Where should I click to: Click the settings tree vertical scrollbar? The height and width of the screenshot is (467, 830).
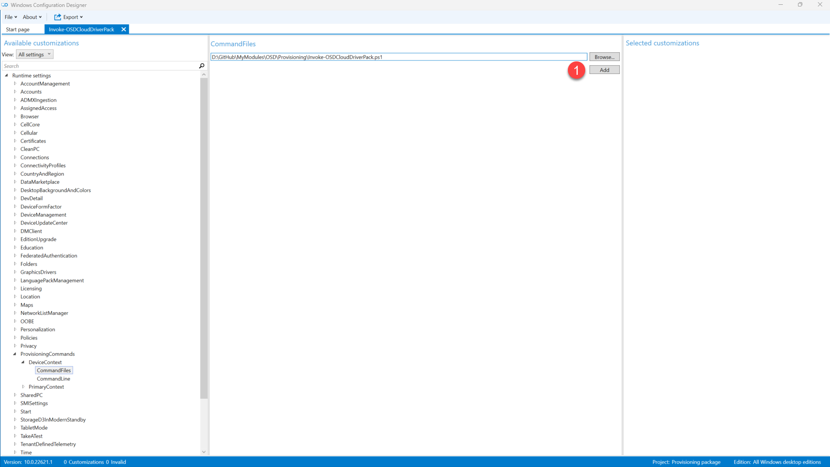[204, 238]
